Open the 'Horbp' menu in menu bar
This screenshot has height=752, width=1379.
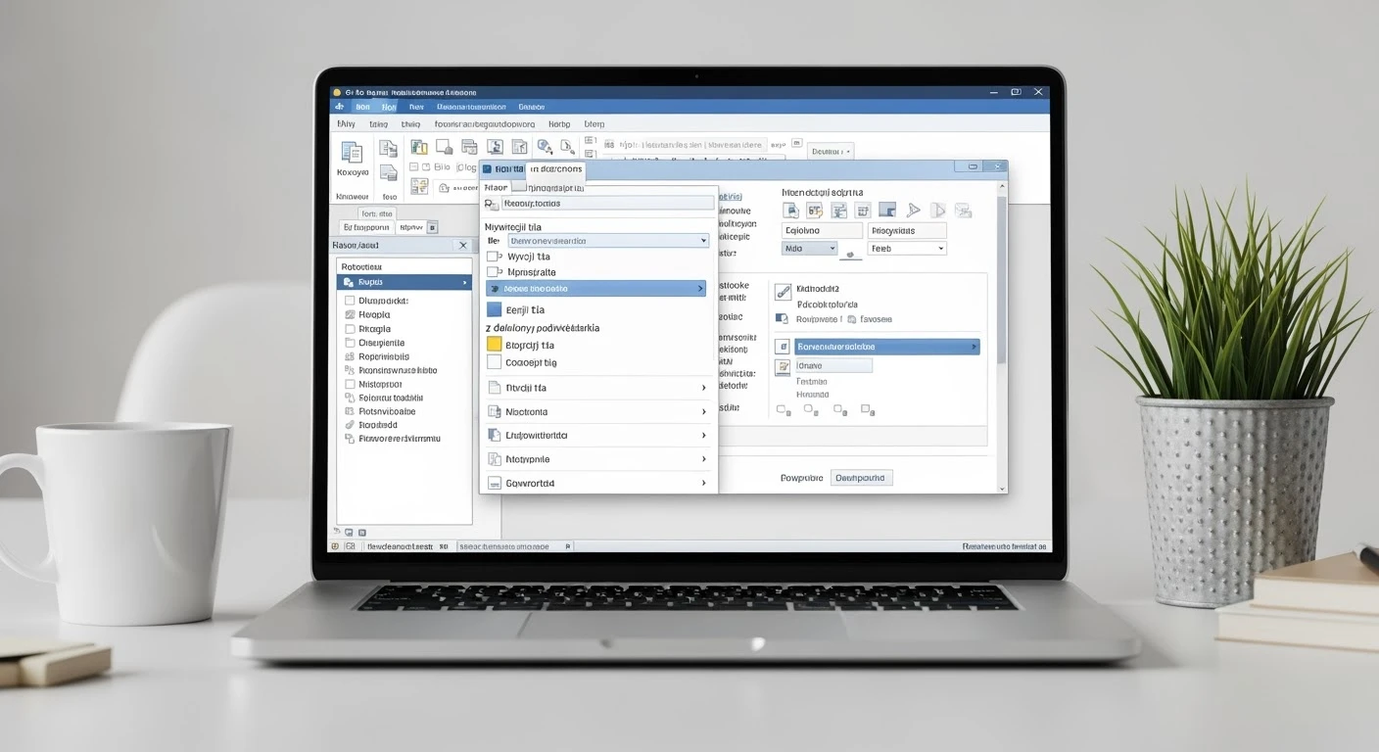coord(559,124)
